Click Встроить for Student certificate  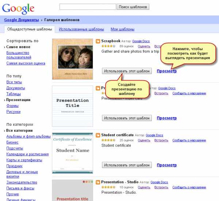(x=161, y=140)
